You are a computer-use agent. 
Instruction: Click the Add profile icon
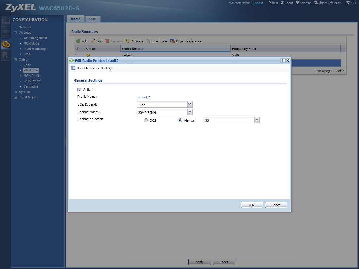78,41
